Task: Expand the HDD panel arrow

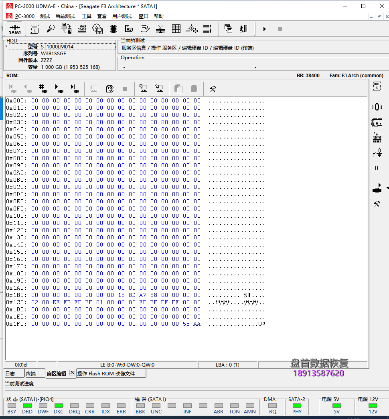Action: click(x=6, y=46)
